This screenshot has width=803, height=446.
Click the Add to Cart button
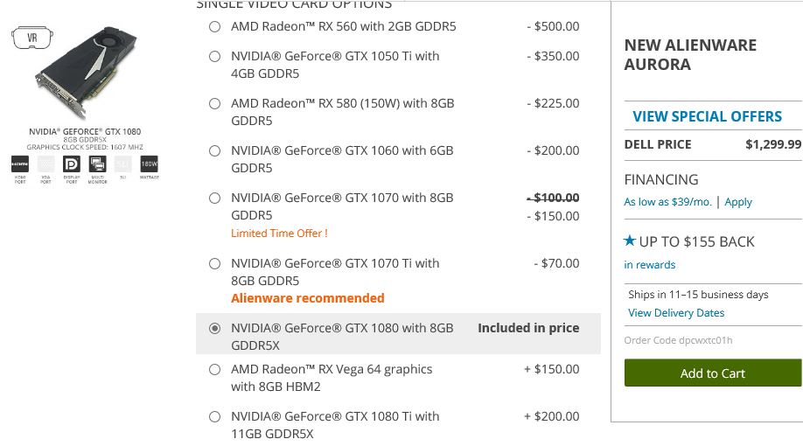[x=712, y=373]
